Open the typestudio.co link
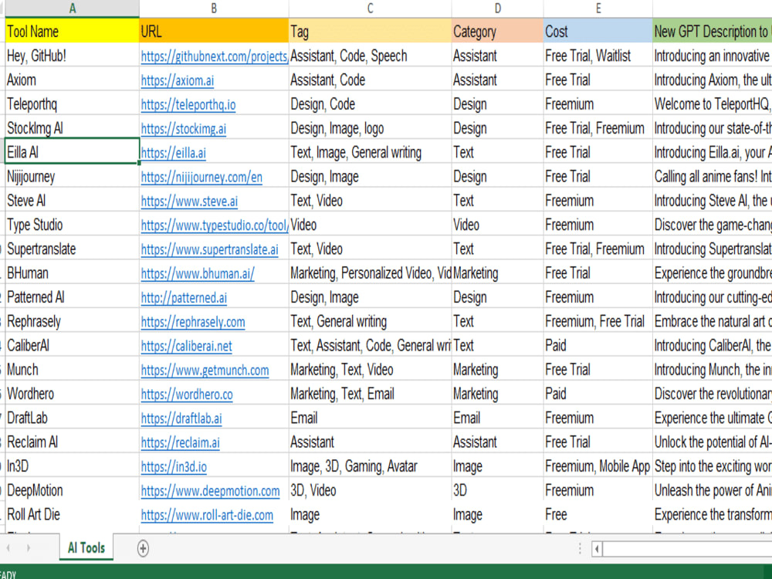The width and height of the screenshot is (772, 579). tap(214, 225)
